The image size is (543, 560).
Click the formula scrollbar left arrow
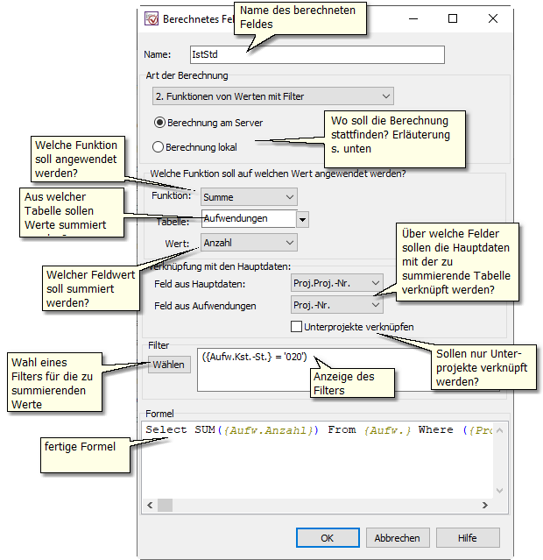(x=151, y=506)
